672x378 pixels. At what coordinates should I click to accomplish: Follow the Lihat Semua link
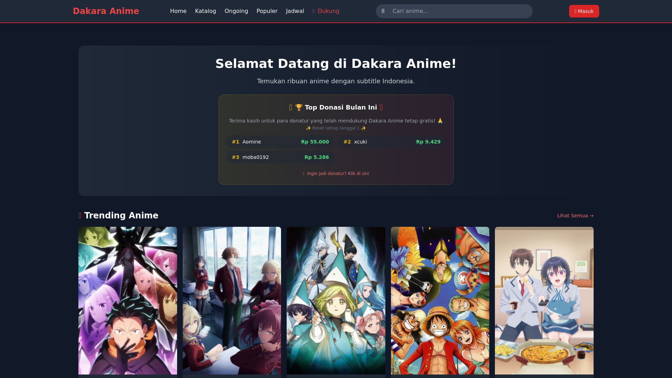click(575, 216)
